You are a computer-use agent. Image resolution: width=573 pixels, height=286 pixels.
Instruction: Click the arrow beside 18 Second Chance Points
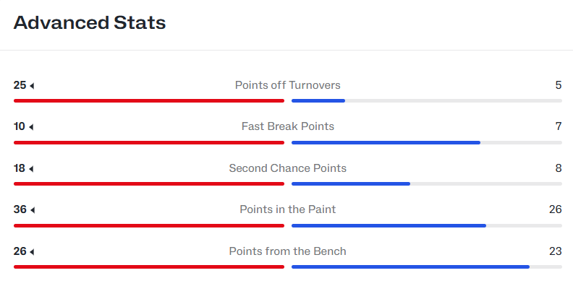click(31, 169)
